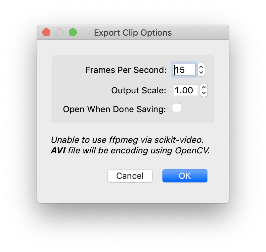The image size is (266, 252).
Task: Increment Frames Per Second using the up stepper
Action: (x=201, y=67)
